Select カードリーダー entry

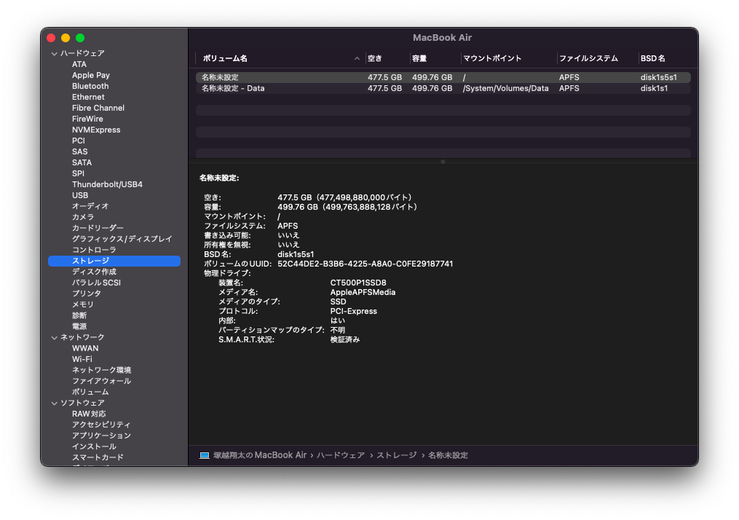[x=98, y=228]
